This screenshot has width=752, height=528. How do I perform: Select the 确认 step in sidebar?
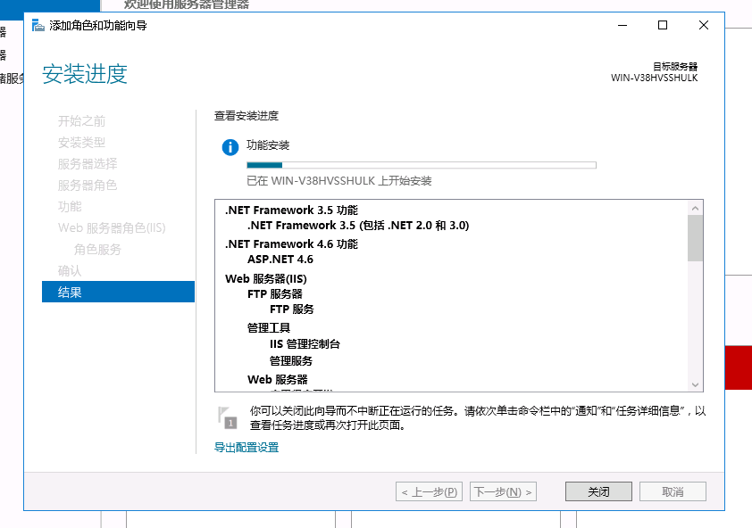[x=70, y=271]
